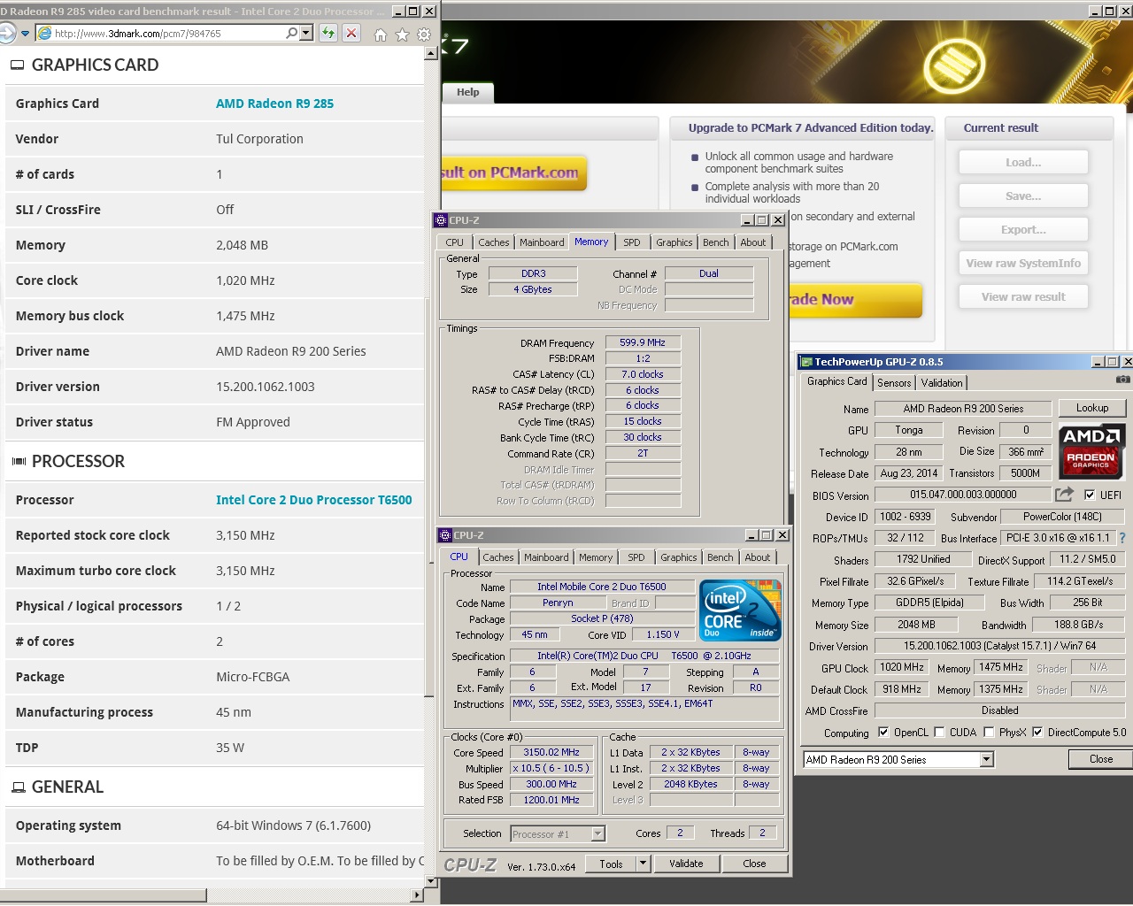
Task: Click Bus Interface question mark icon
Action: [x=1122, y=538]
